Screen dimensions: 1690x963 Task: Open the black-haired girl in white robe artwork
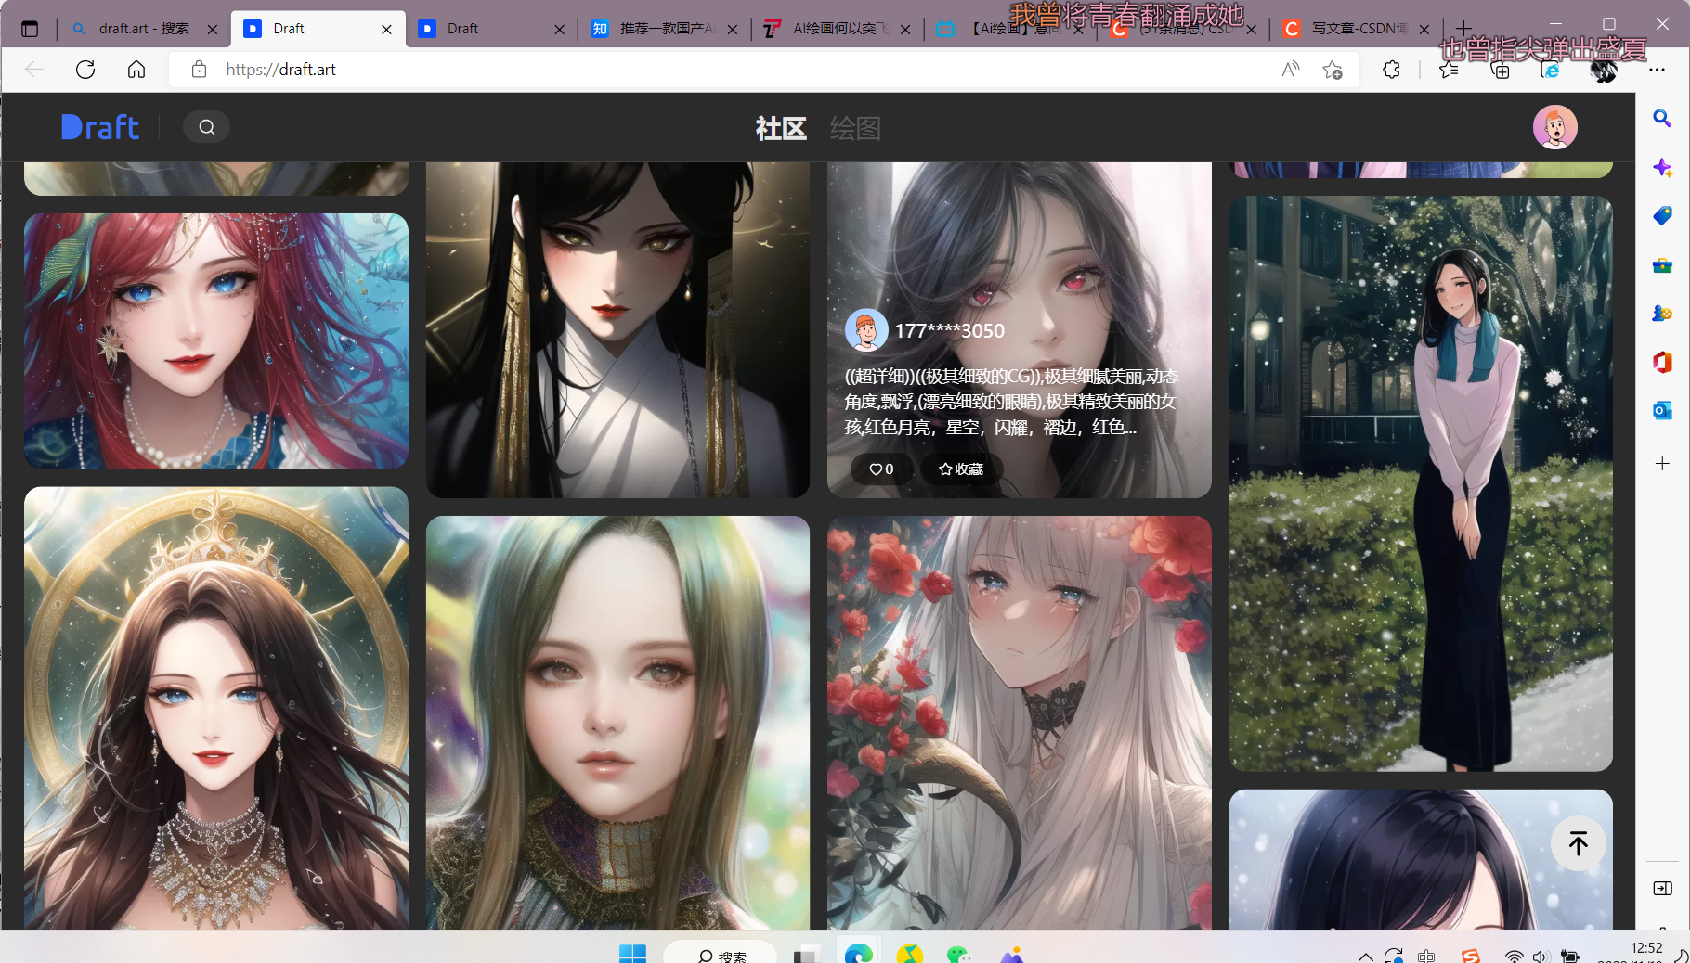pos(617,330)
